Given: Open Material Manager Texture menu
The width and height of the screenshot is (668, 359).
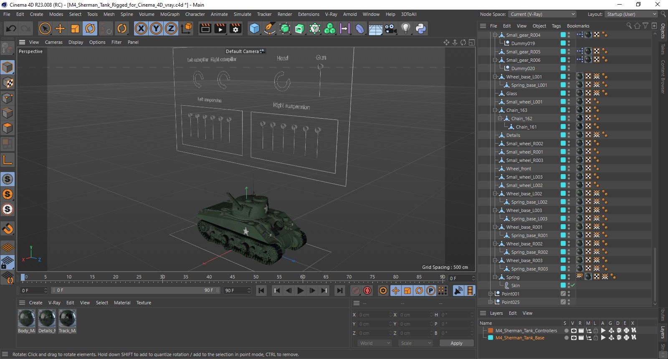Looking at the screenshot, I should [x=144, y=303].
